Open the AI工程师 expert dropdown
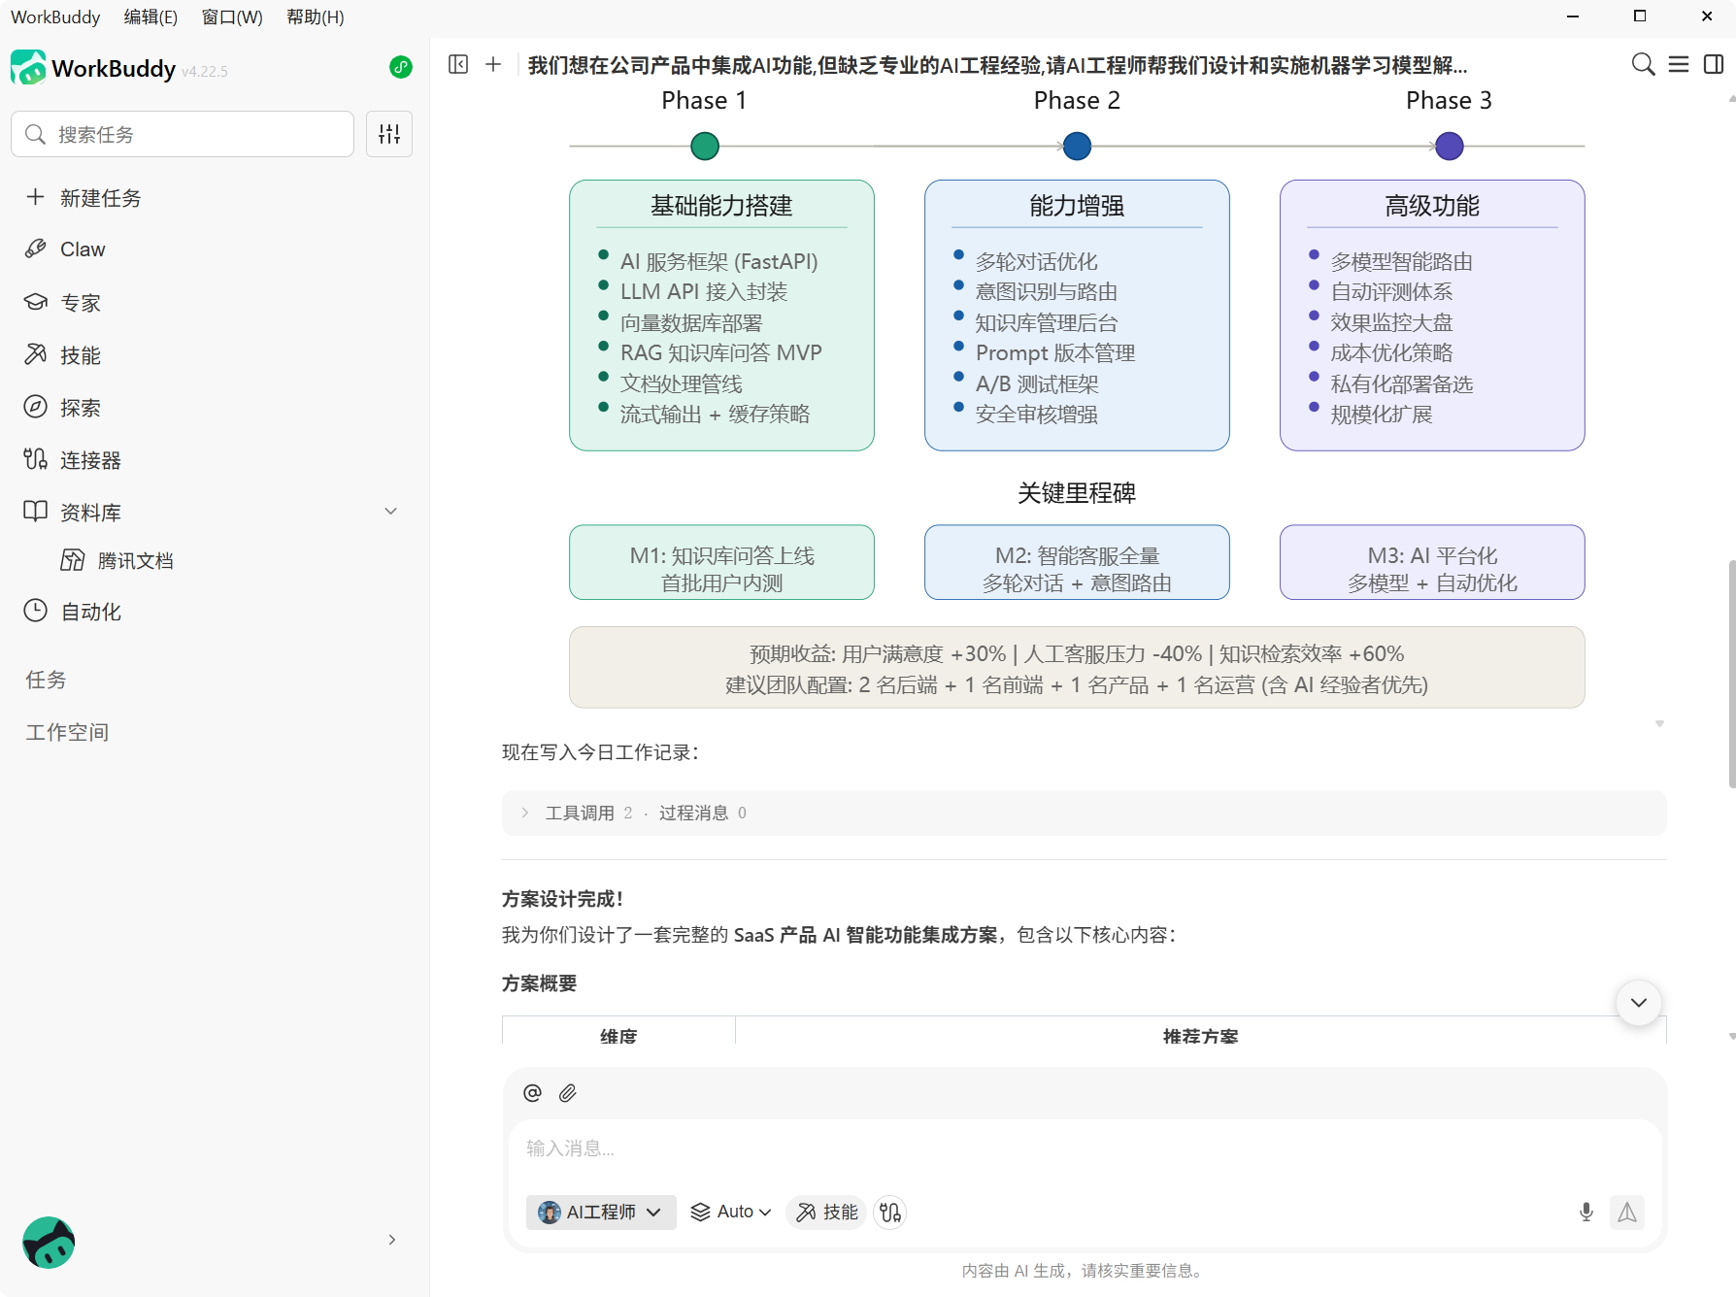This screenshot has height=1297, width=1736. (x=601, y=1212)
